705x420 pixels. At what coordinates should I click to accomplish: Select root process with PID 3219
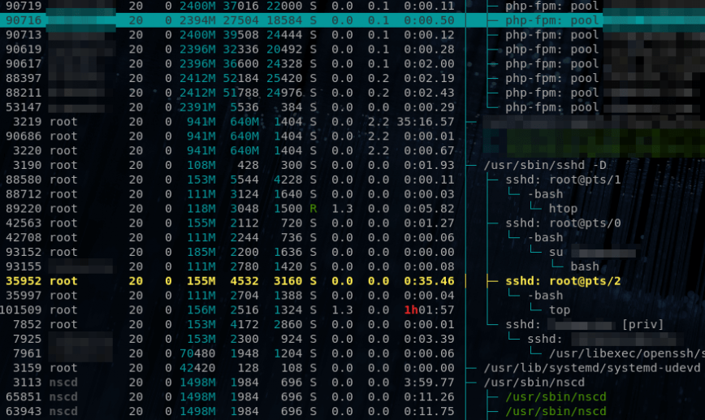(x=352, y=121)
